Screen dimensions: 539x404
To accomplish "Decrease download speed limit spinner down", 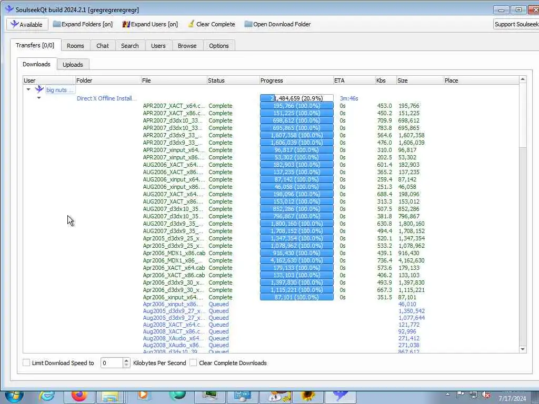I will tap(126, 365).
